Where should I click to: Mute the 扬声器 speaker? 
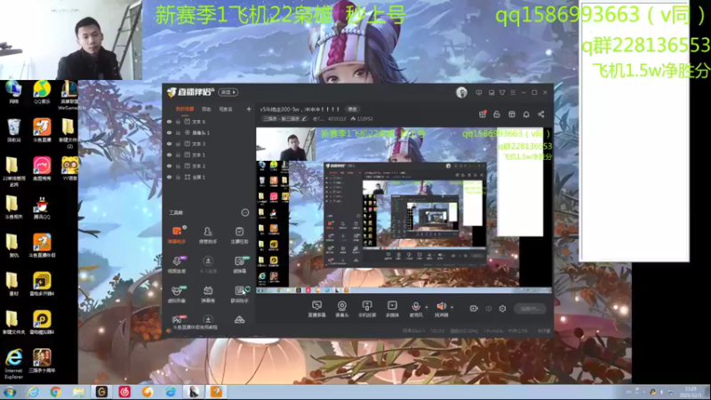[x=441, y=308]
